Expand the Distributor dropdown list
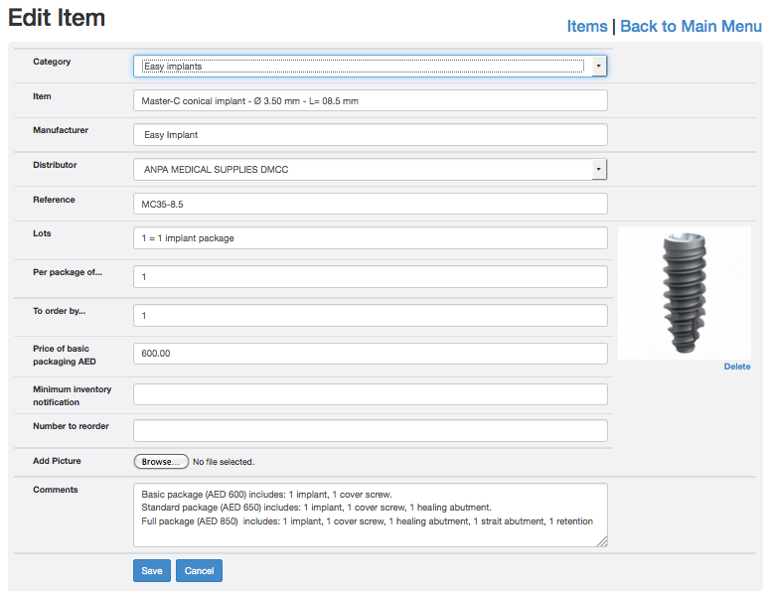This screenshot has width=770, height=591. click(x=370, y=170)
